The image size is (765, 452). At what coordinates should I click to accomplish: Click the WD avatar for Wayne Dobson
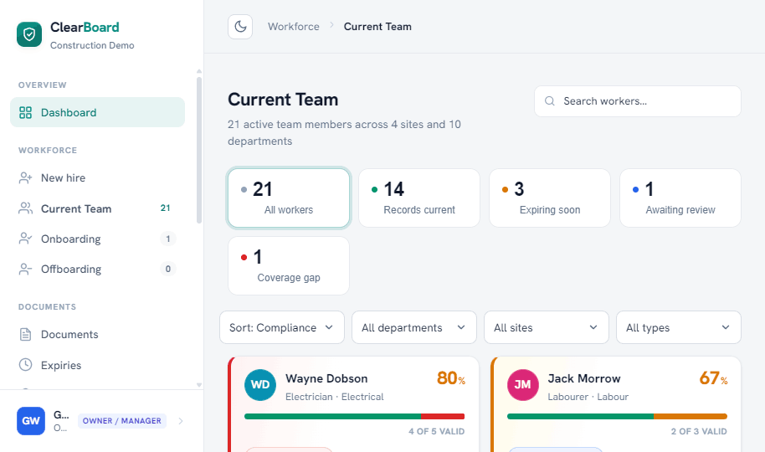click(x=260, y=385)
